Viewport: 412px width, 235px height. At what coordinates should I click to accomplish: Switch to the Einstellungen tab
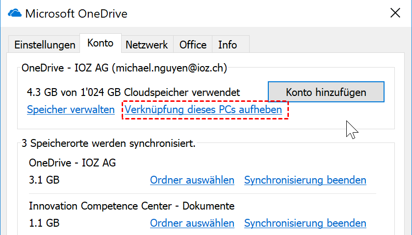coord(45,45)
